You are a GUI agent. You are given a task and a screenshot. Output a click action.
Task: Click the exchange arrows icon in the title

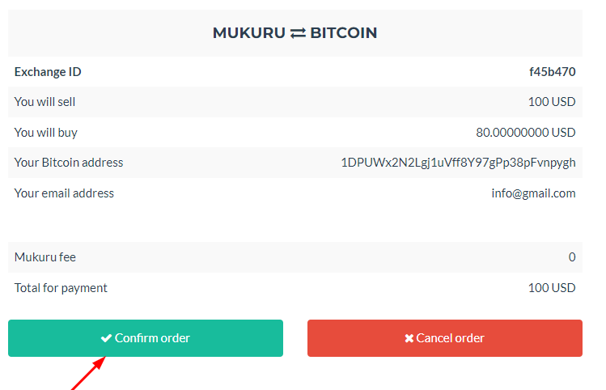click(298, 33)
